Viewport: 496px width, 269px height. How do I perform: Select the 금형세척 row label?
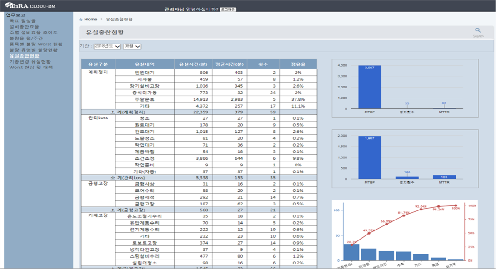[145, 197]
